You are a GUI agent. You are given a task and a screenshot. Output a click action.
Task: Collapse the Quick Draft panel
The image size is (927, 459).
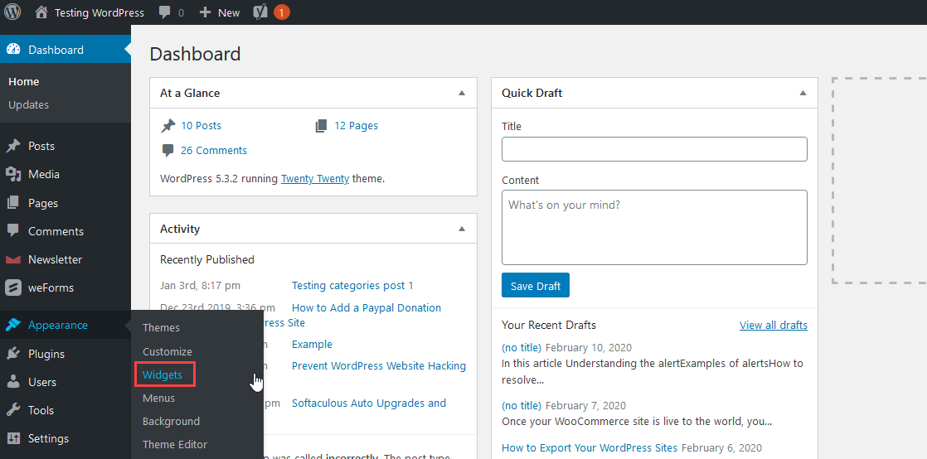[x=803, y=94]
